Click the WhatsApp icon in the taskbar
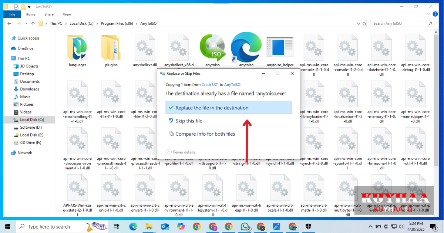 point(245,226)
